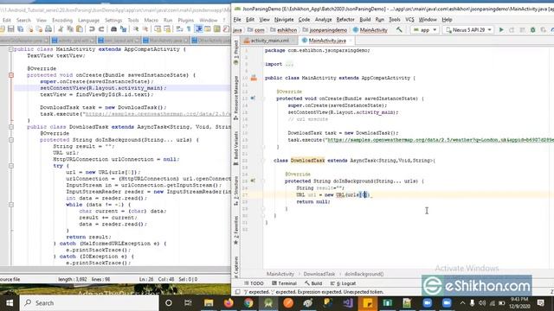Viewport: 554px width, 311px height.
Task: Open Resource Manager side tab
Action: click(236, 98)
